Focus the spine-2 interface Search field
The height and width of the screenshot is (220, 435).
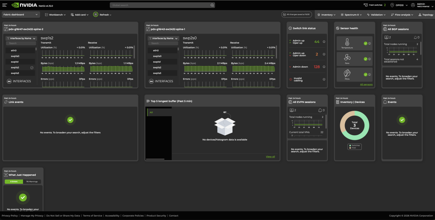click(x=21, y=43)
